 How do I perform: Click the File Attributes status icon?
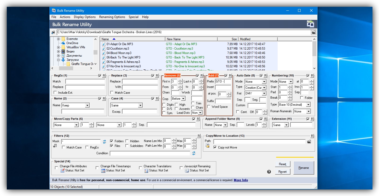click(62, 170)
